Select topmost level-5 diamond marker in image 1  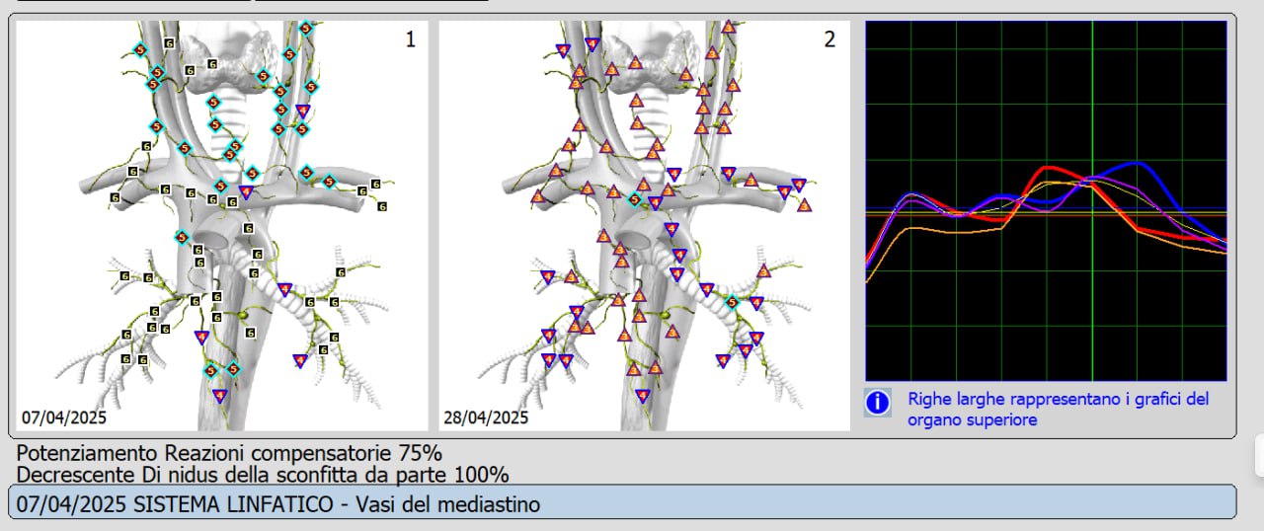click(x=306, y=28)
